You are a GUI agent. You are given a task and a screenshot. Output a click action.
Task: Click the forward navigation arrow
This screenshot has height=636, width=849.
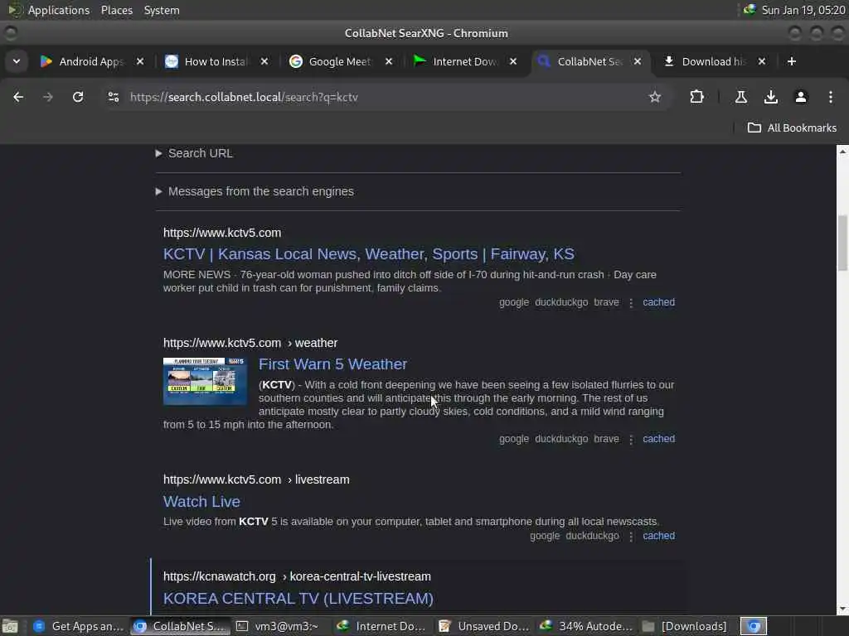point(48,97)
